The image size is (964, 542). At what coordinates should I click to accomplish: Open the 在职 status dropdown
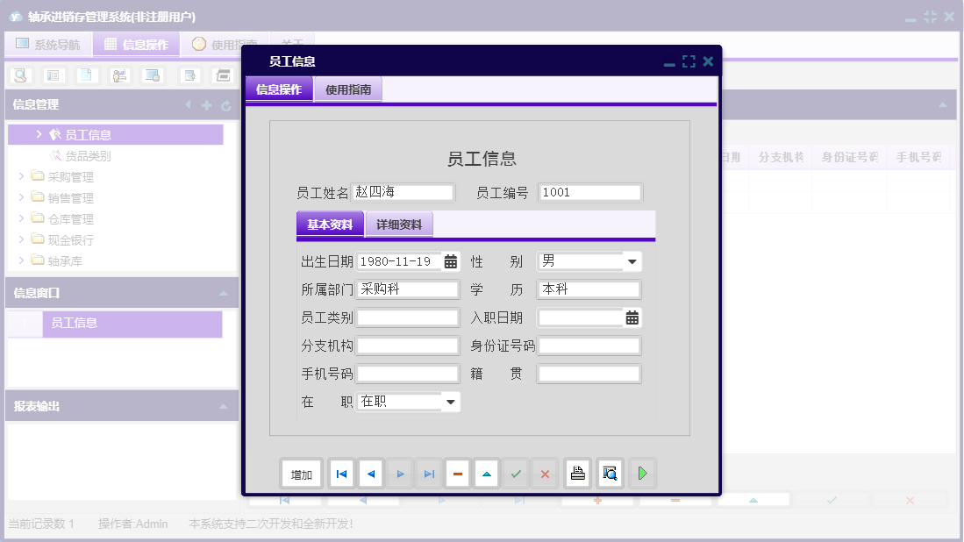point(451,401)
